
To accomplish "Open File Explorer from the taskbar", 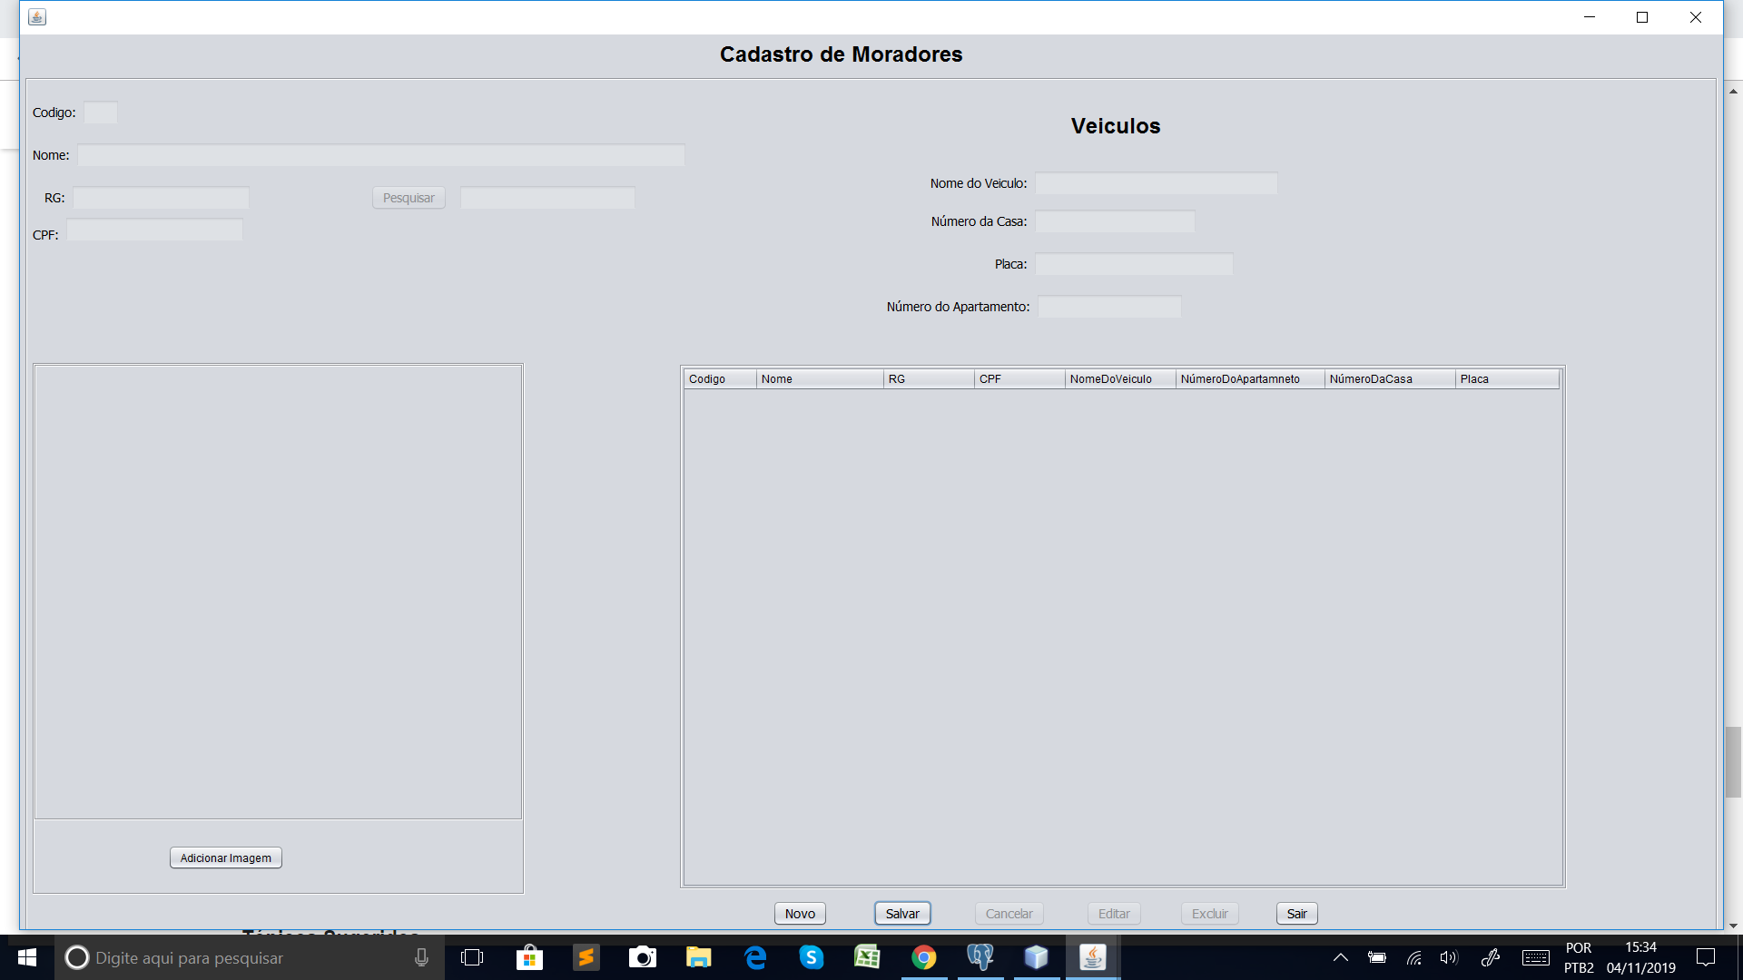I will 698,957.
